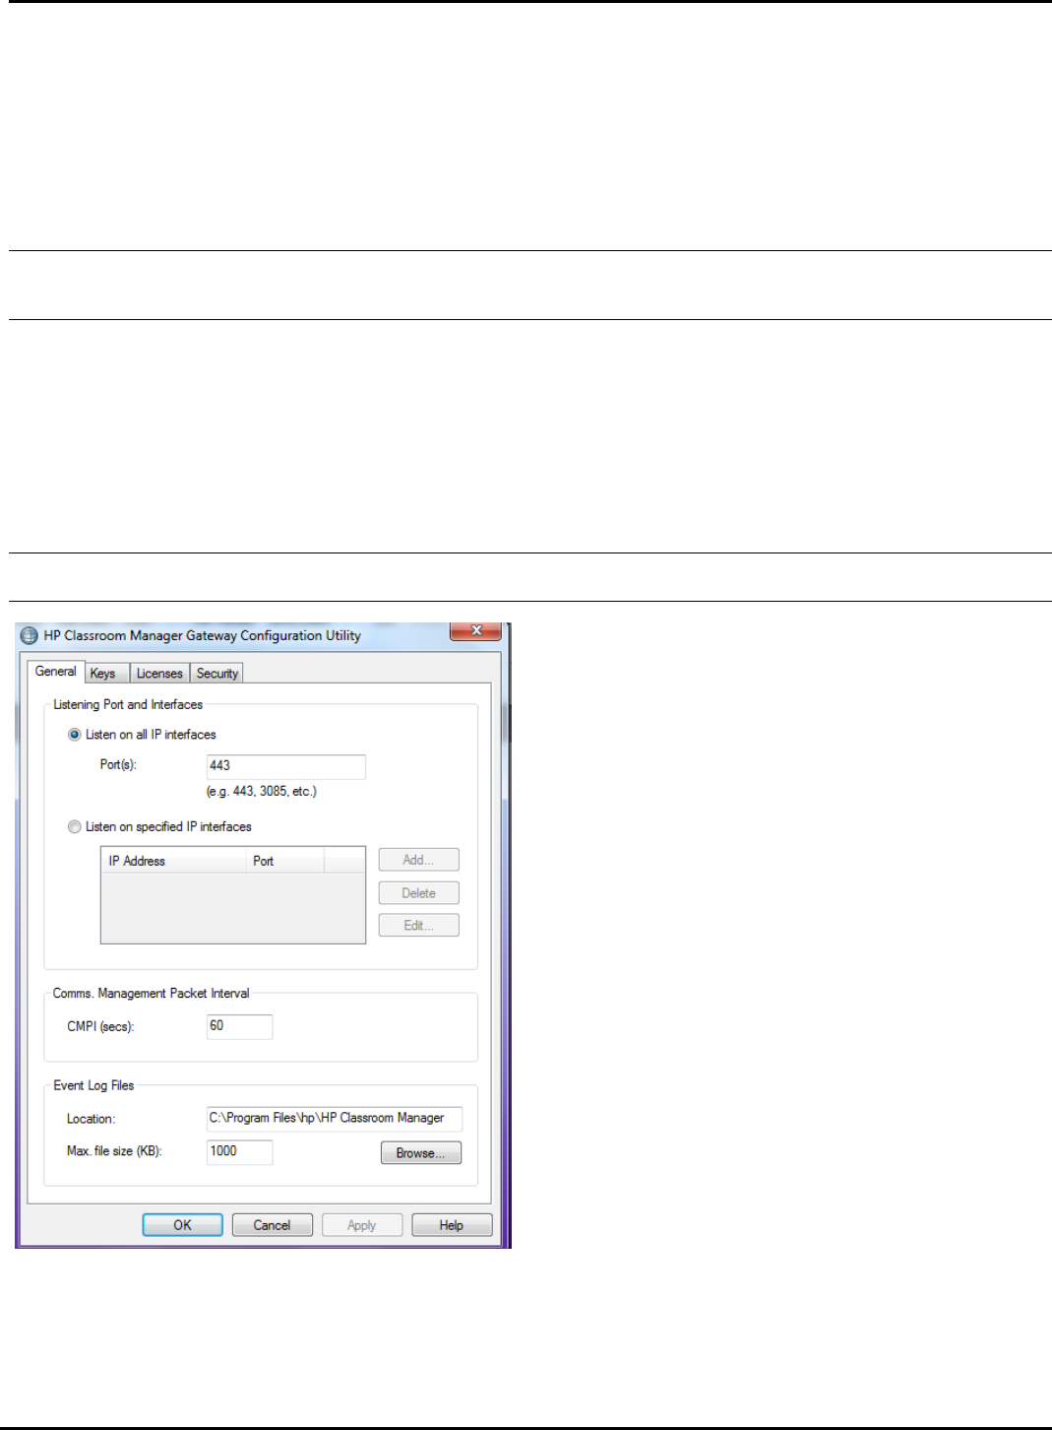Screen dimensions: 1052x1430
Task: Click the '(e.g. 443, 3085, etc.)' hint text
Action: point(262,792)
